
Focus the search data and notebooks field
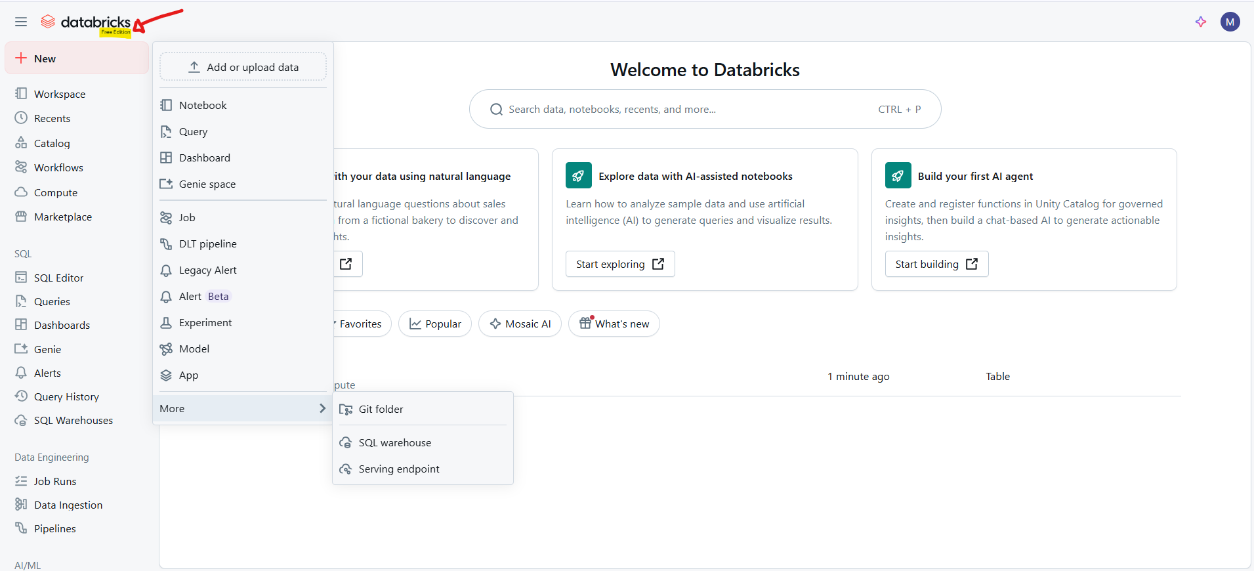click(705, 109)
